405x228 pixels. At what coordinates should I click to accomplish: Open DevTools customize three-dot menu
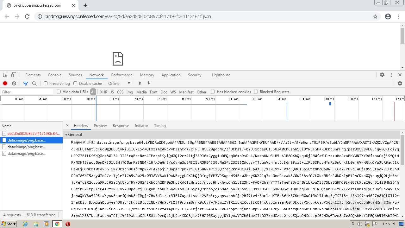coord(391,75)
